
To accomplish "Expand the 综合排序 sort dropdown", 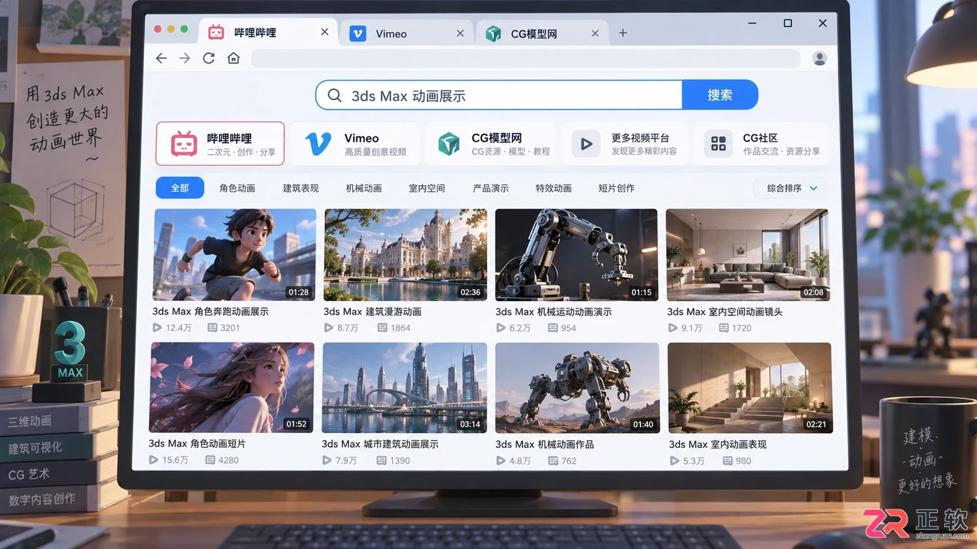I will pos(791,188).
